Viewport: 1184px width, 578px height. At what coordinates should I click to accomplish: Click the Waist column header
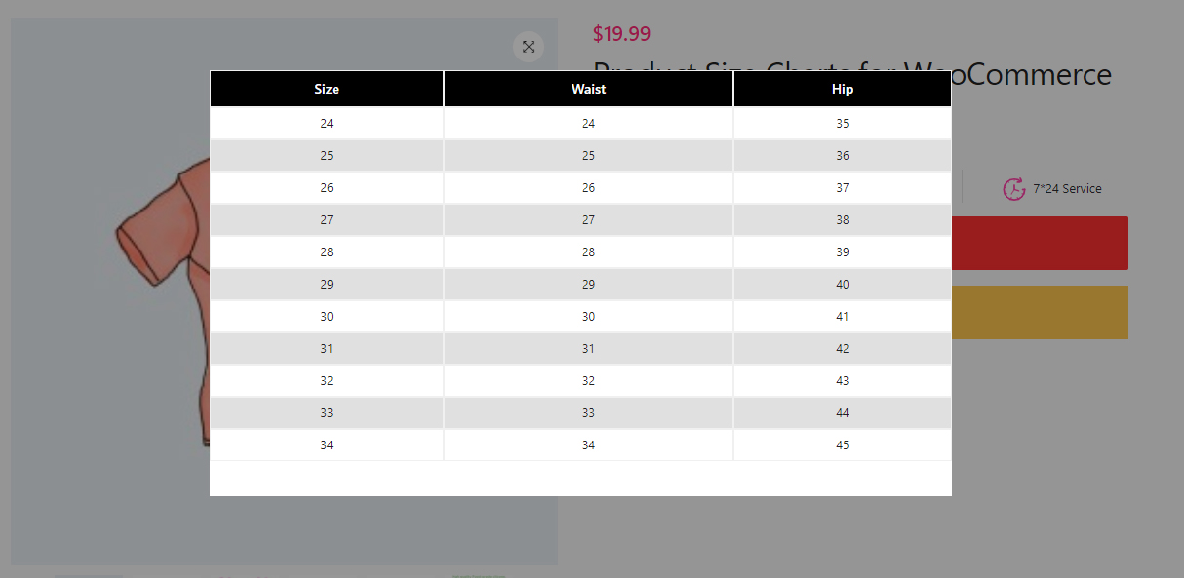[588, 89]
